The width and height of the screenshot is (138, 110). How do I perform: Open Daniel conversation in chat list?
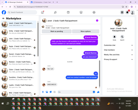click(x=18, y=55)
